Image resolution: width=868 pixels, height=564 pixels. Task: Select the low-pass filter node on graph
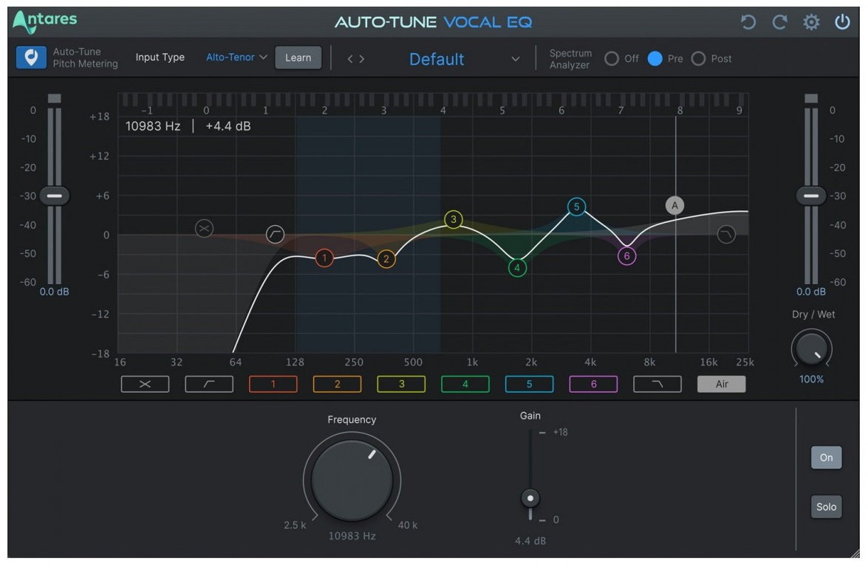click(726, 235)
